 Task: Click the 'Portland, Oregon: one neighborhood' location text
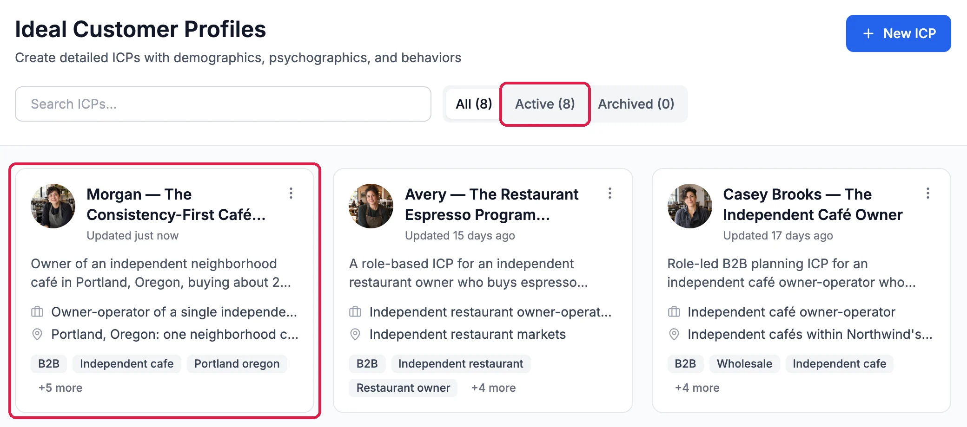(175, 334)
